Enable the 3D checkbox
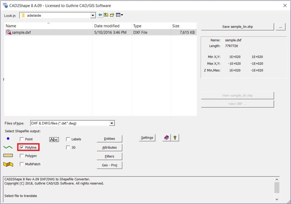Image resolution: width=291 pixels, height=204 pixels. tap(68, 147)
